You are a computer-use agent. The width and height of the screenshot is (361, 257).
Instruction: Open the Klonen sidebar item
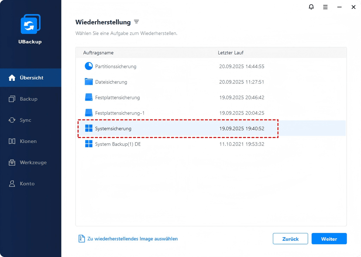click(28, 141)
